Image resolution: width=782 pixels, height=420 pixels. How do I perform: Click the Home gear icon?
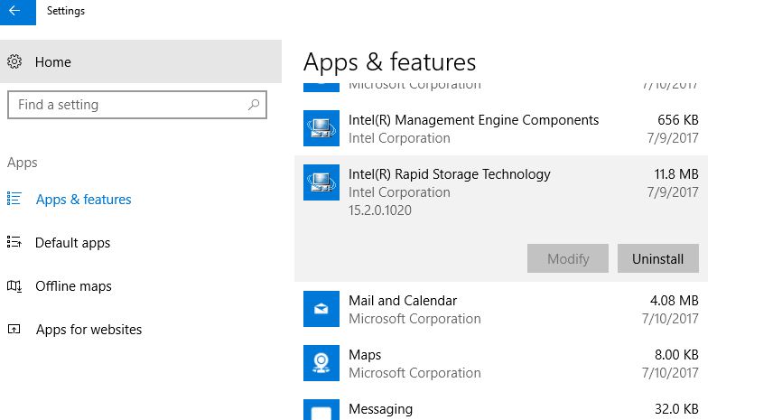(x=14, y=62)
